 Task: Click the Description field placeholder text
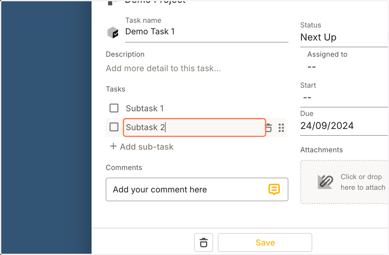pos(163,68)
